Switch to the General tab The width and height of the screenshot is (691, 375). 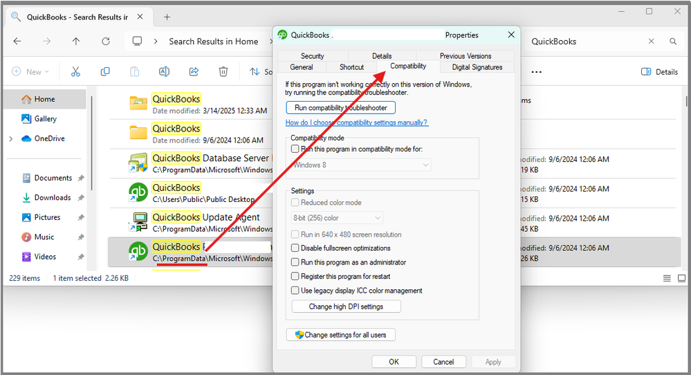302,67
